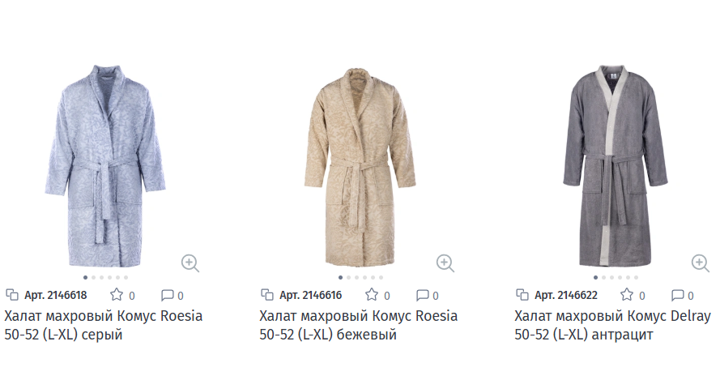Click the beige Roesia robe photo
The width and height of the screenshot is (720, 380).
pos(360,167)
